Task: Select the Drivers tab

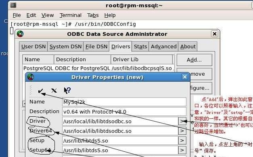Action: point(121,46)
